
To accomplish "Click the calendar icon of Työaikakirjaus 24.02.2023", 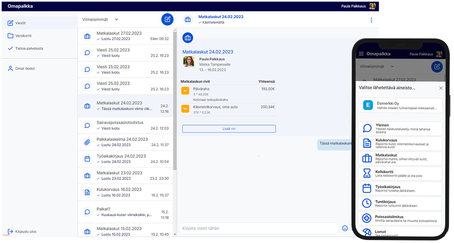I will [87, 159].
